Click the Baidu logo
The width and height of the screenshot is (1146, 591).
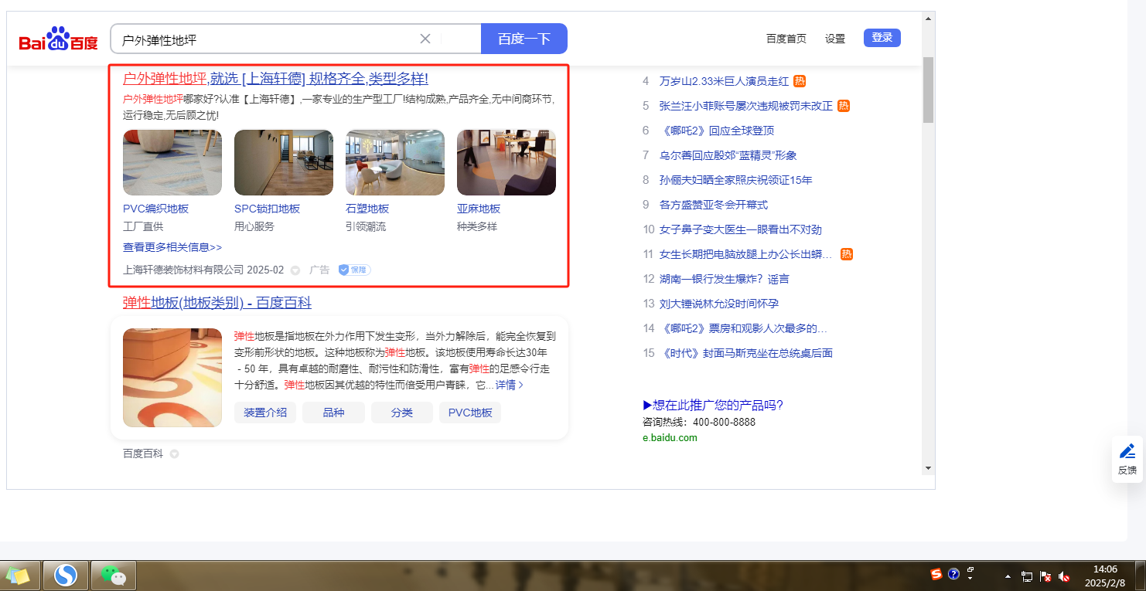[x=59, y=39]
